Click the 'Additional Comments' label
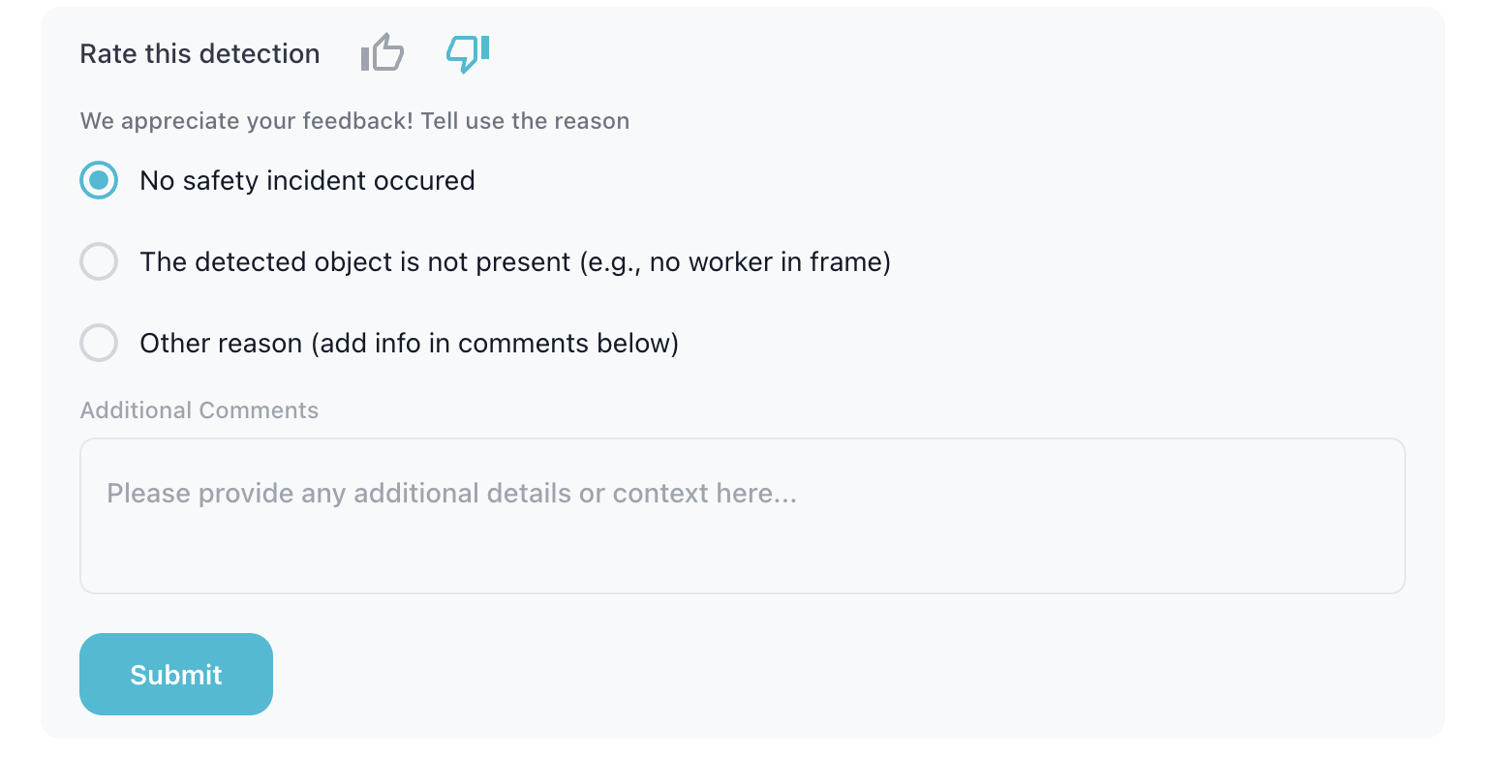This screenshot has width=1503, height=757. (x=199, y=409)
